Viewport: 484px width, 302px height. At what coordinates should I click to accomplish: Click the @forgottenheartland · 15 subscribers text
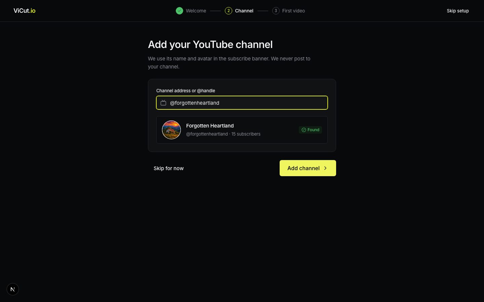click(223, 134)
